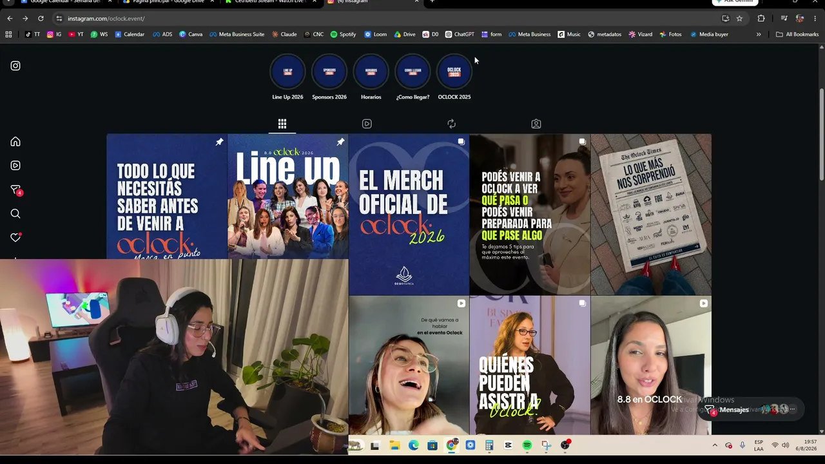Open Microsoft Edge from the taskbar
Viewport: 825px width, 464px height.
[x=413, y=445]
